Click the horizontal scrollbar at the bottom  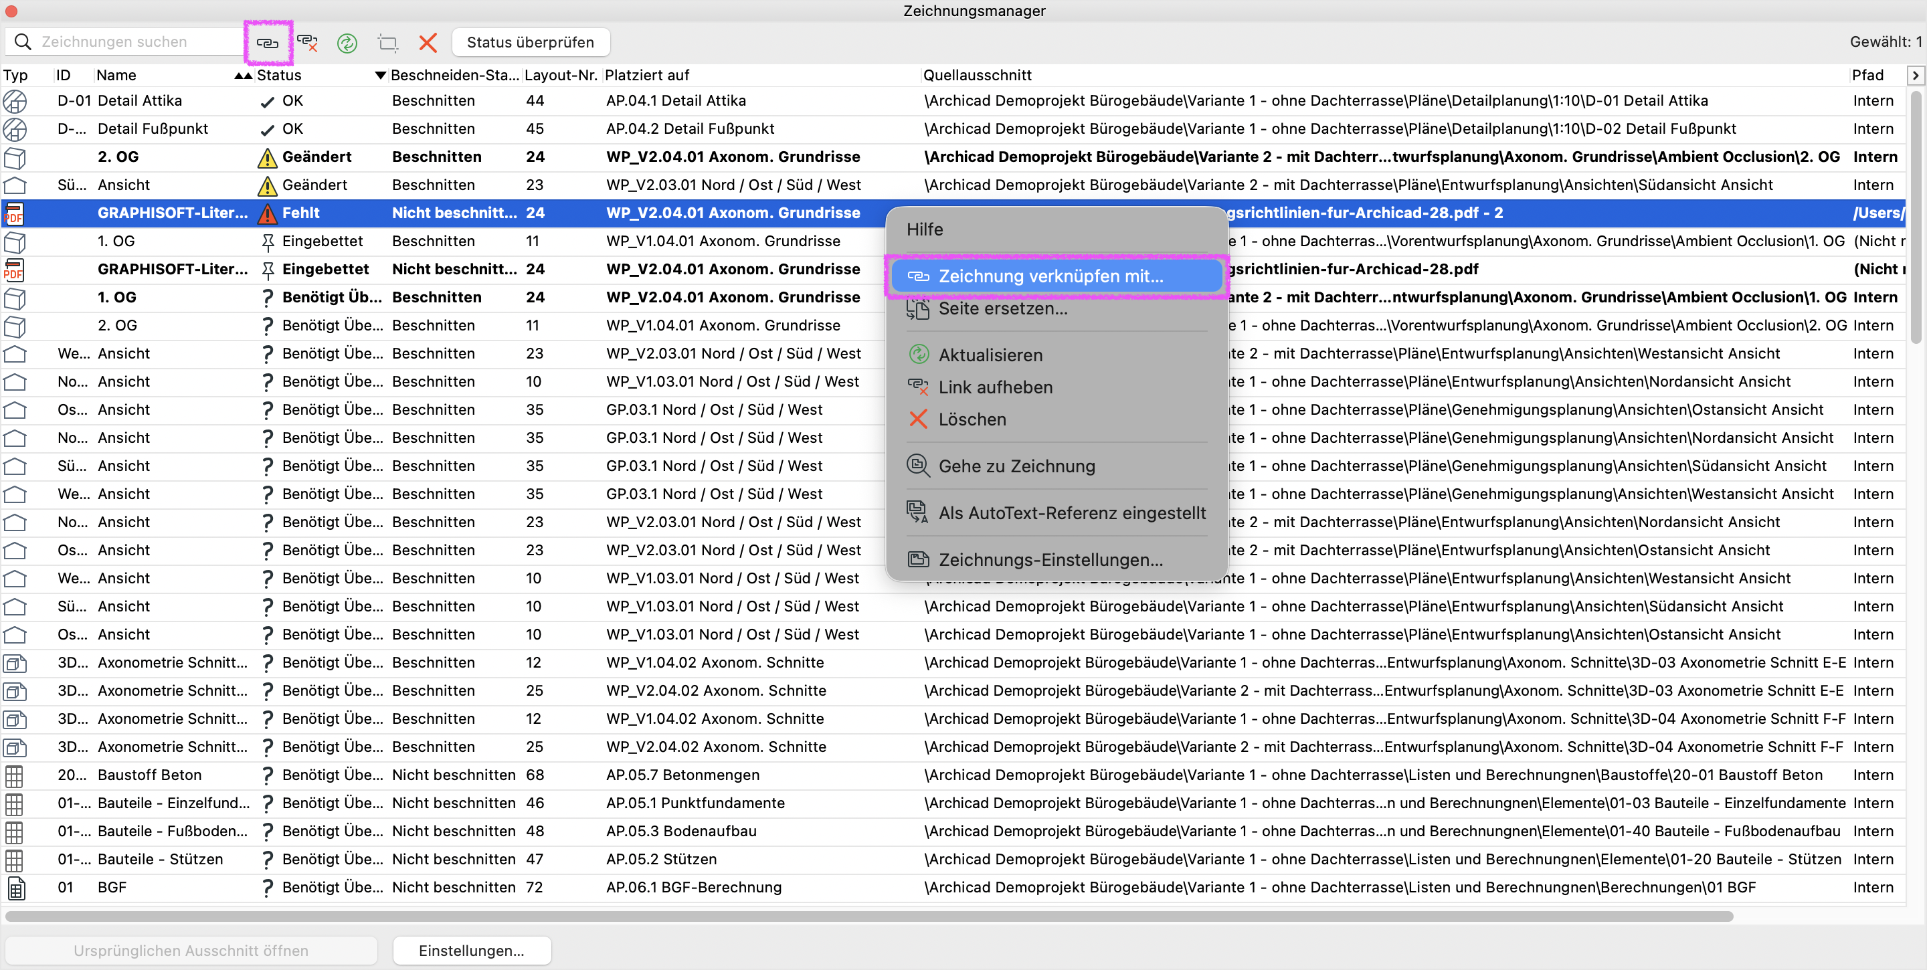[x=869, y=916]
